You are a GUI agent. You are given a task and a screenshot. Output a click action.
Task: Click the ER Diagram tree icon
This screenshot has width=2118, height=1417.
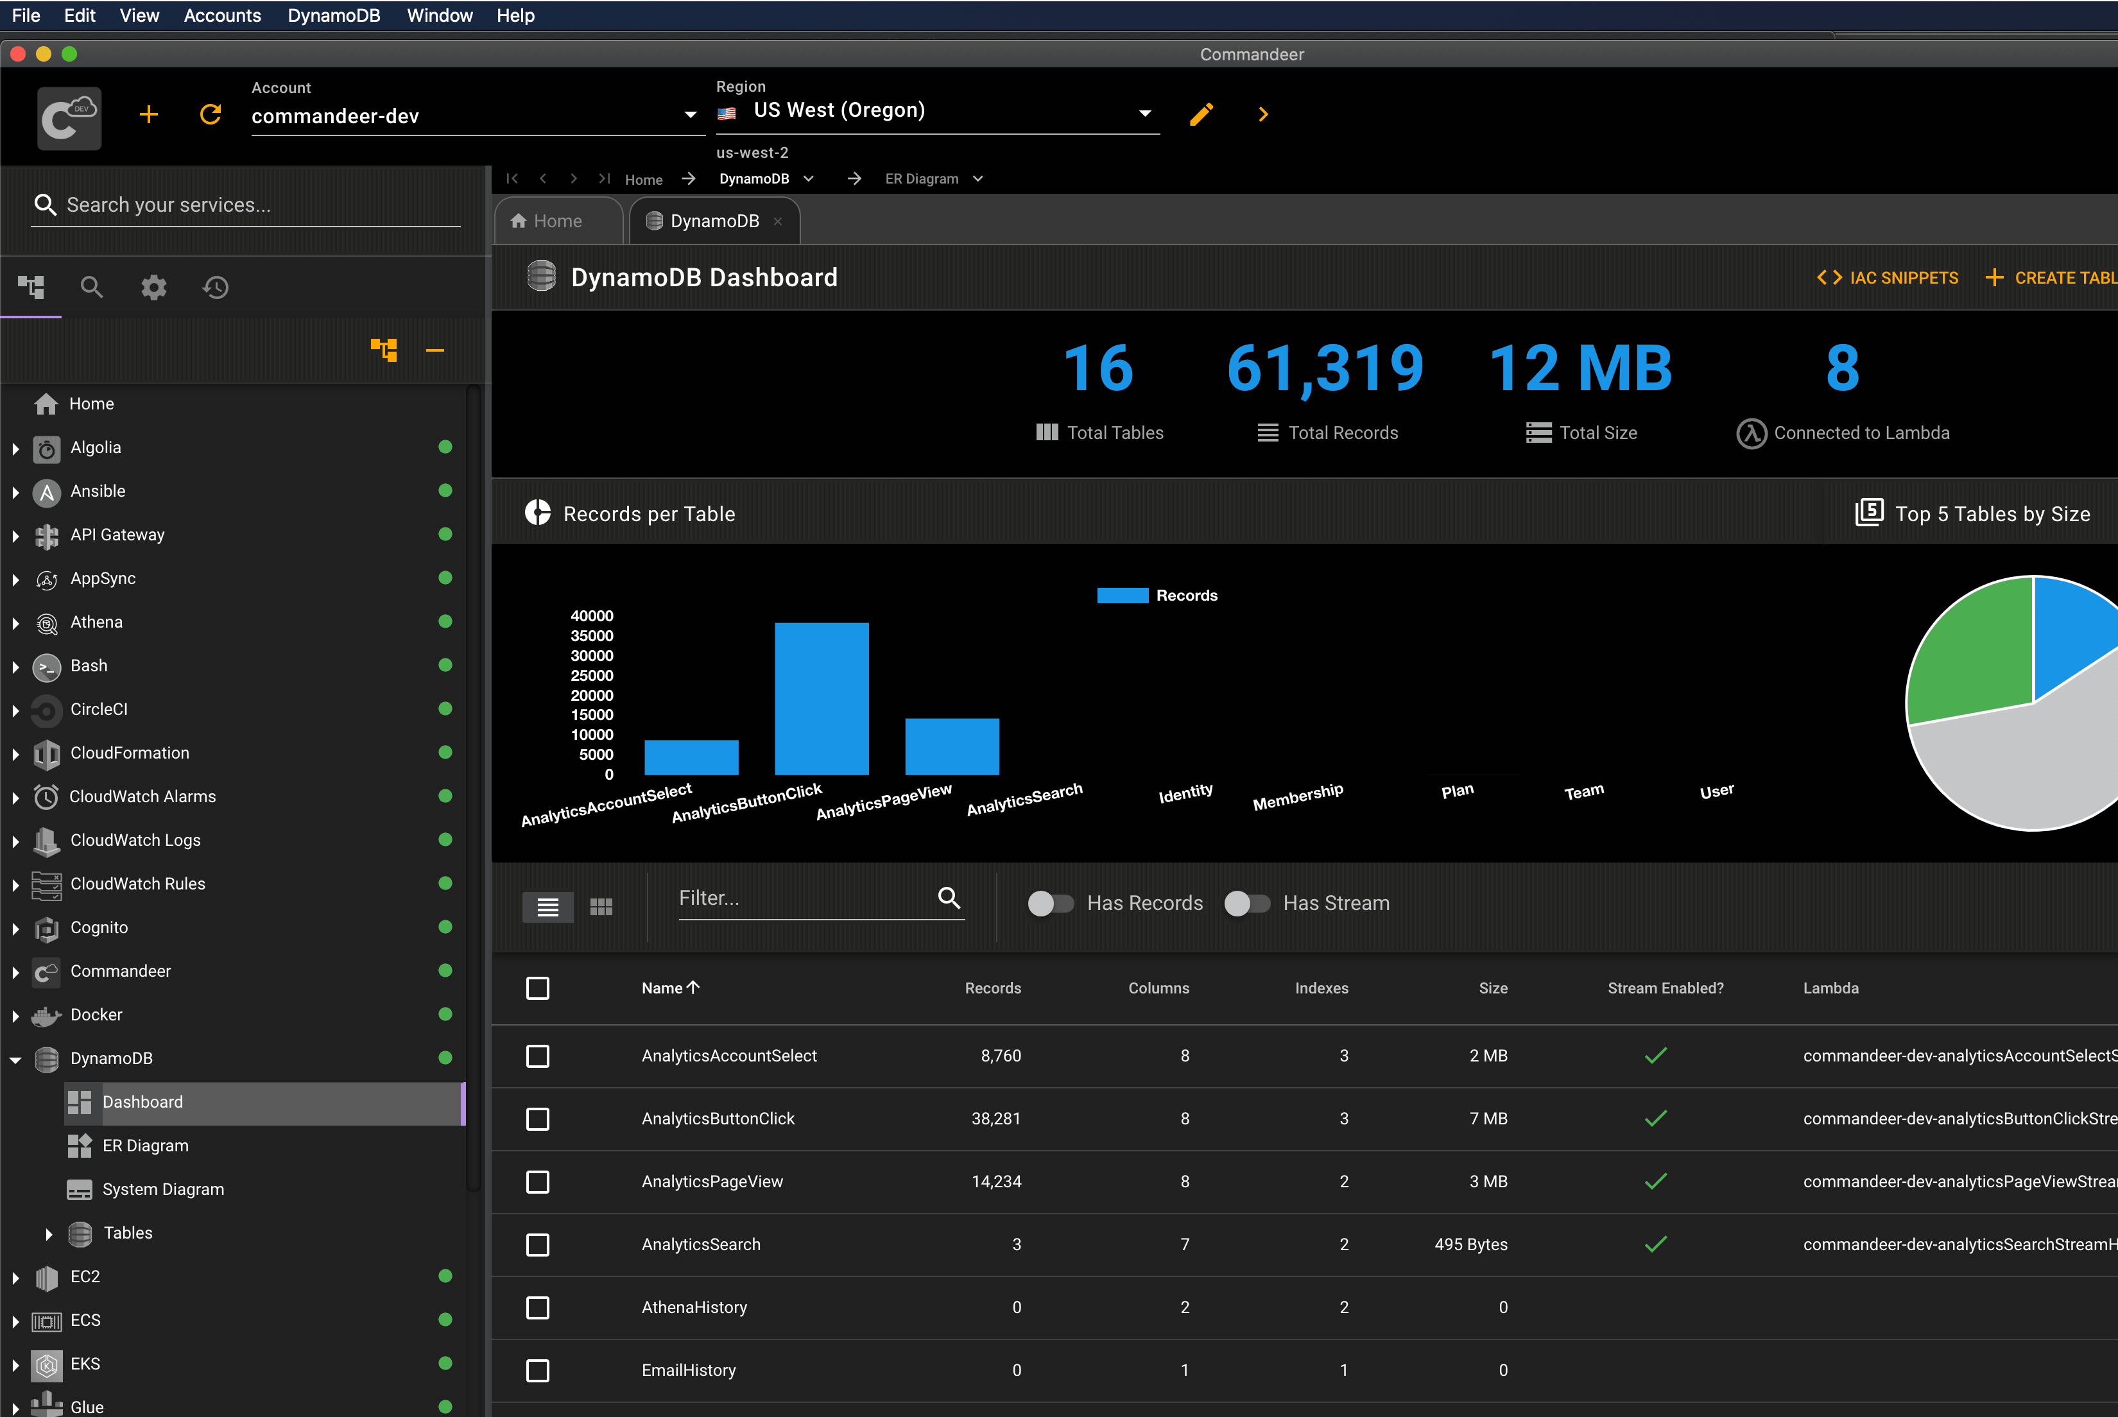(x=80, y=1146)
